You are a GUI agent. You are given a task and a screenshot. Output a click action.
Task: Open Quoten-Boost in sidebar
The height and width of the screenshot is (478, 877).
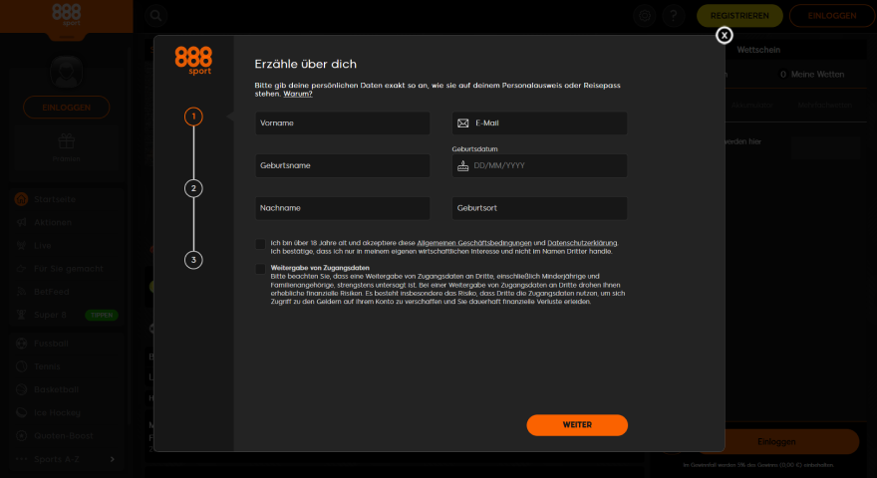(x=63, y=436)
